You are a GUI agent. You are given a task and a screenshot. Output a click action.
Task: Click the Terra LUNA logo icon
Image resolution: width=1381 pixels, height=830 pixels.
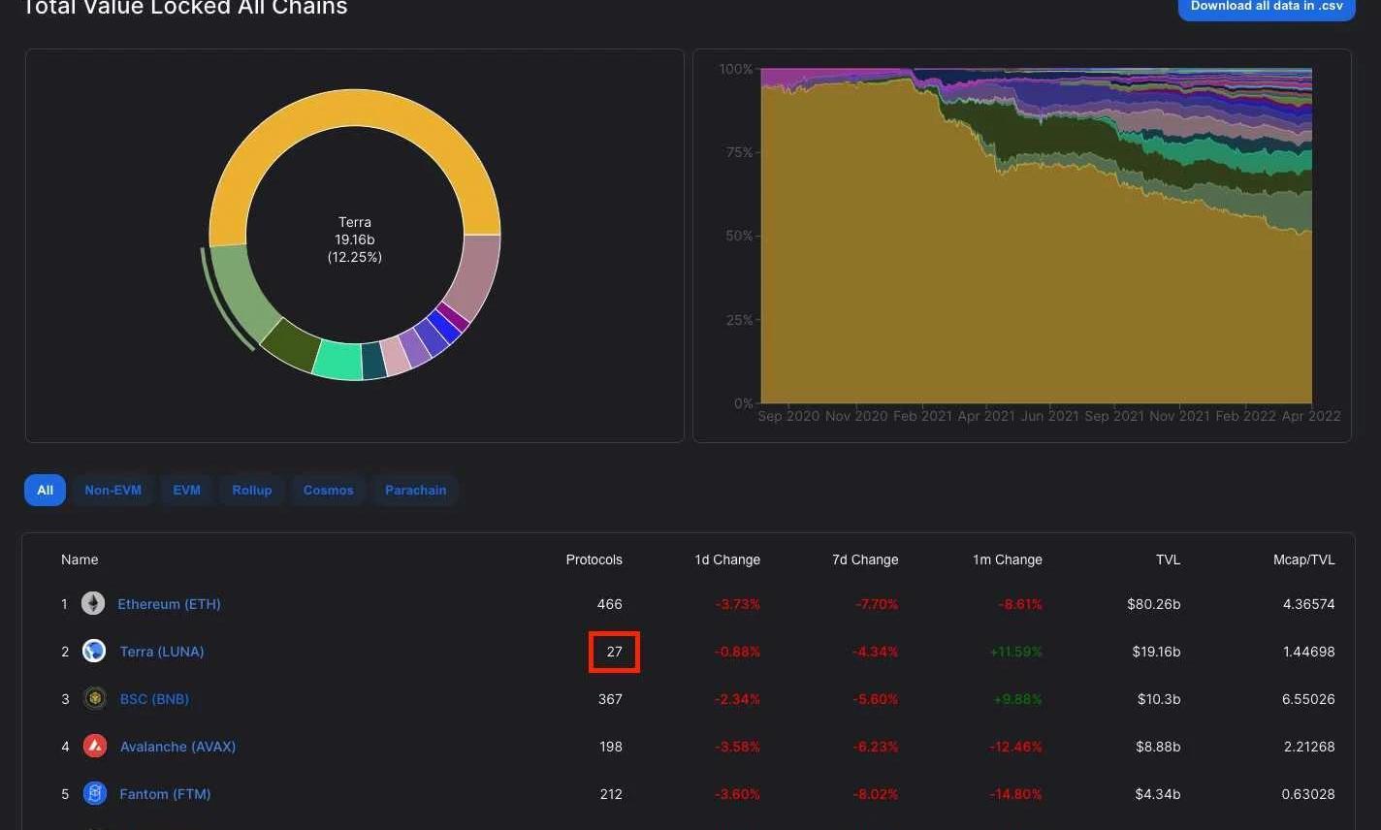94,652
